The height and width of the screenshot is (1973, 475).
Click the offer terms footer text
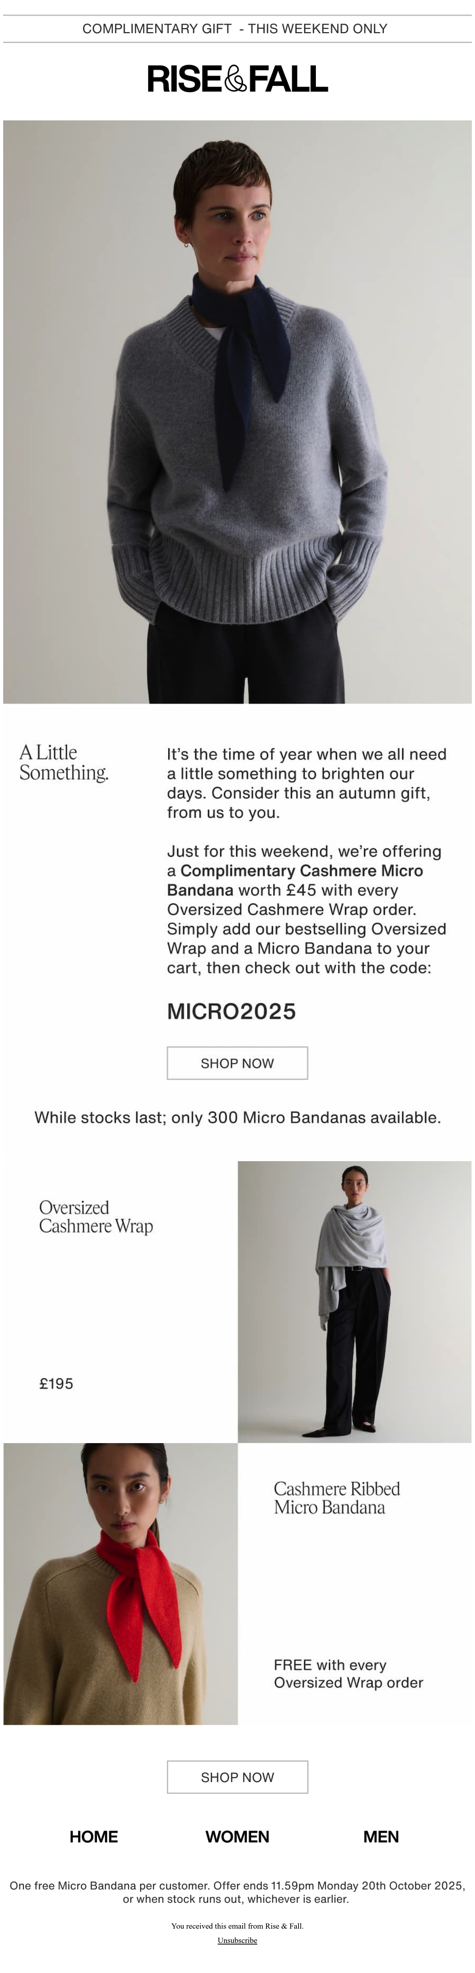[237, 1892]
